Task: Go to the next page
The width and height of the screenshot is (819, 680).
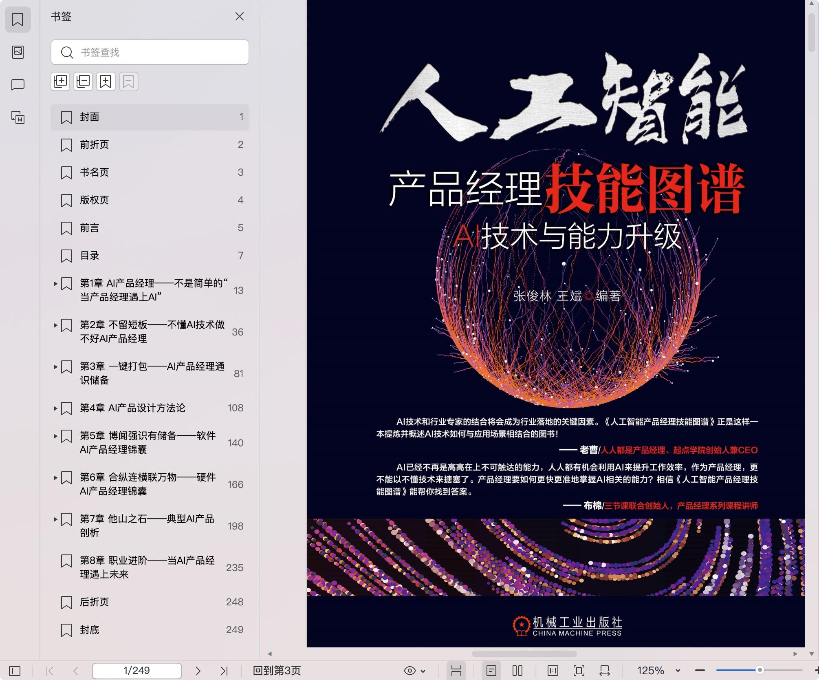Action: coord(198,671)
